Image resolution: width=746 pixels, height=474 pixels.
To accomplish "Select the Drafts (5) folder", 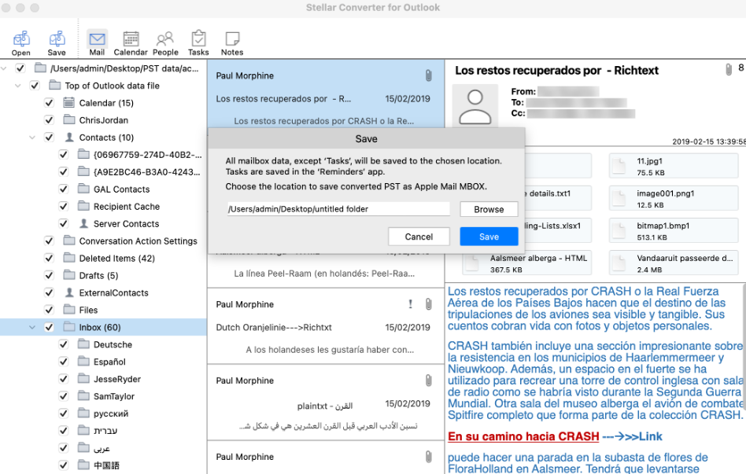I will click(98, 275).
